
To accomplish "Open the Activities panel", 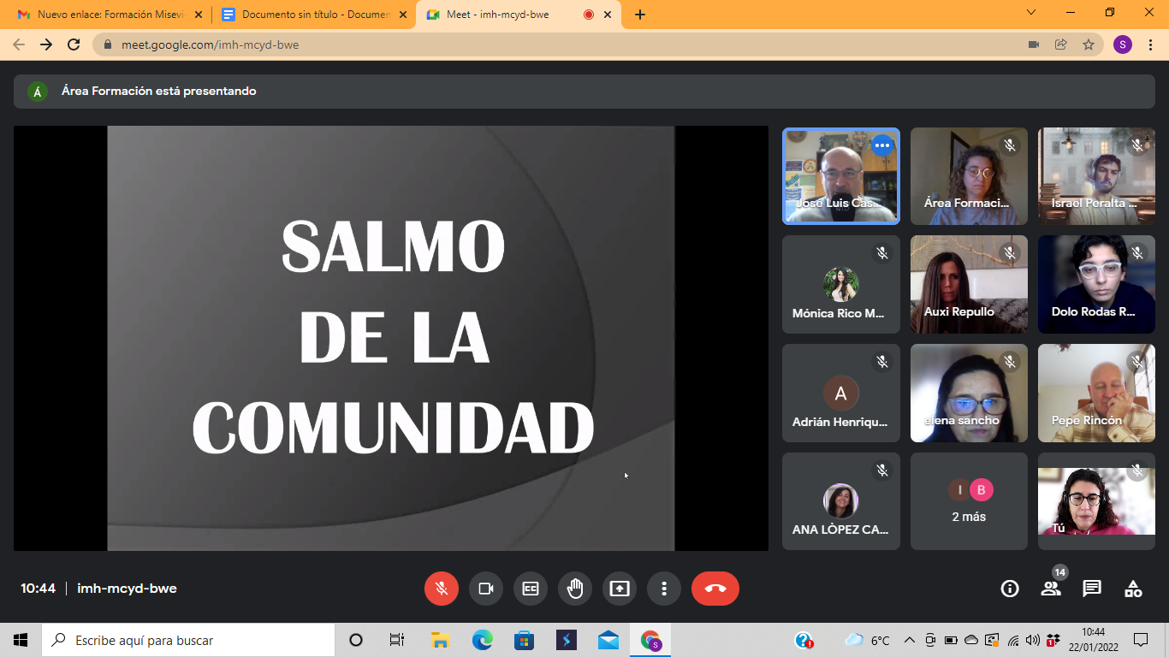I will pos(1133,589).
